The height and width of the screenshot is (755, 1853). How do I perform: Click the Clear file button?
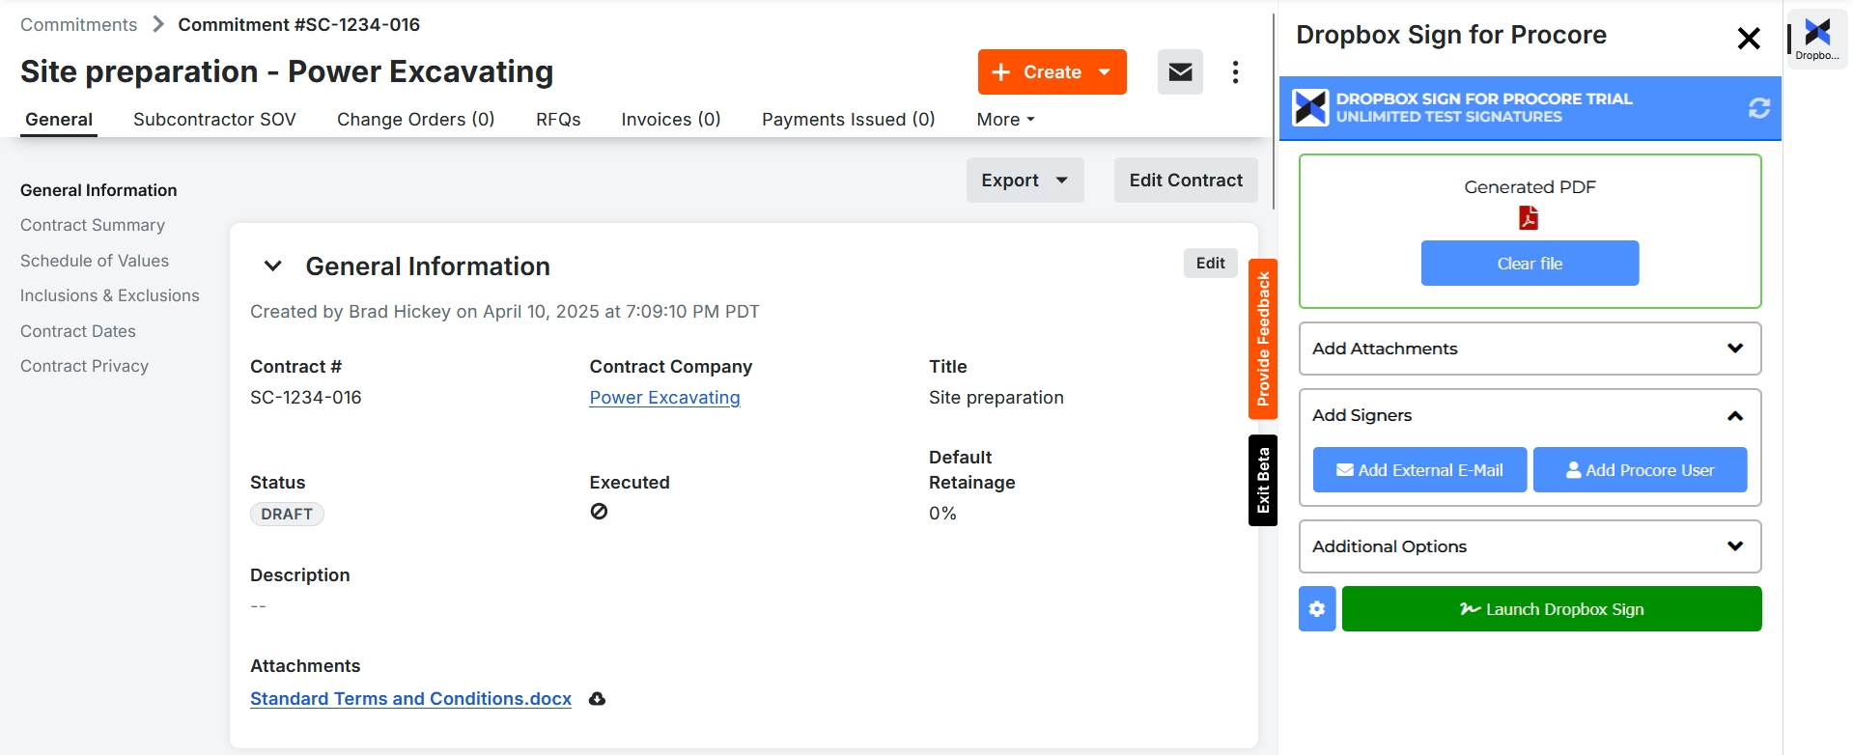pos(1530,264)
